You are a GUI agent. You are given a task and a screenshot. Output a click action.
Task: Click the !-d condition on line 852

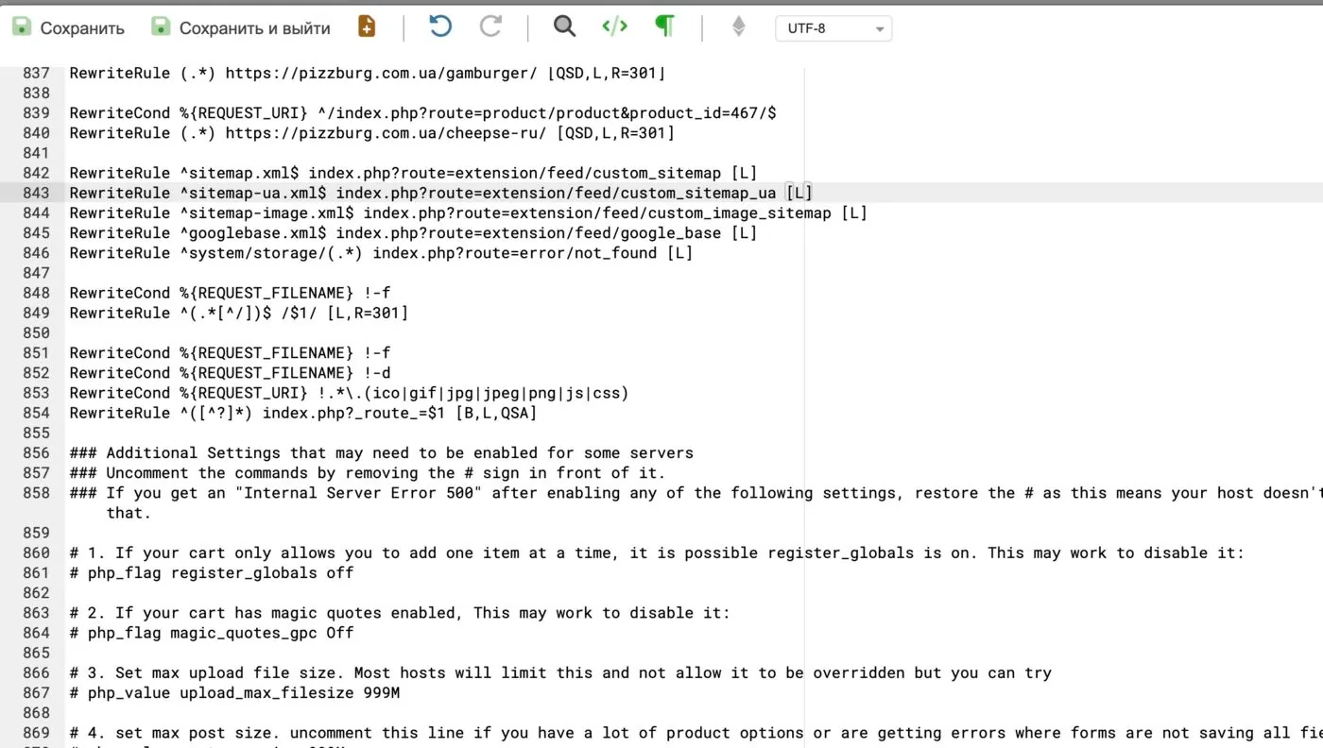click(377, 373)
